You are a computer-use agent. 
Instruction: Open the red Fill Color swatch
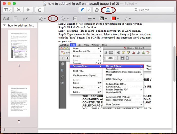(114, 18)
